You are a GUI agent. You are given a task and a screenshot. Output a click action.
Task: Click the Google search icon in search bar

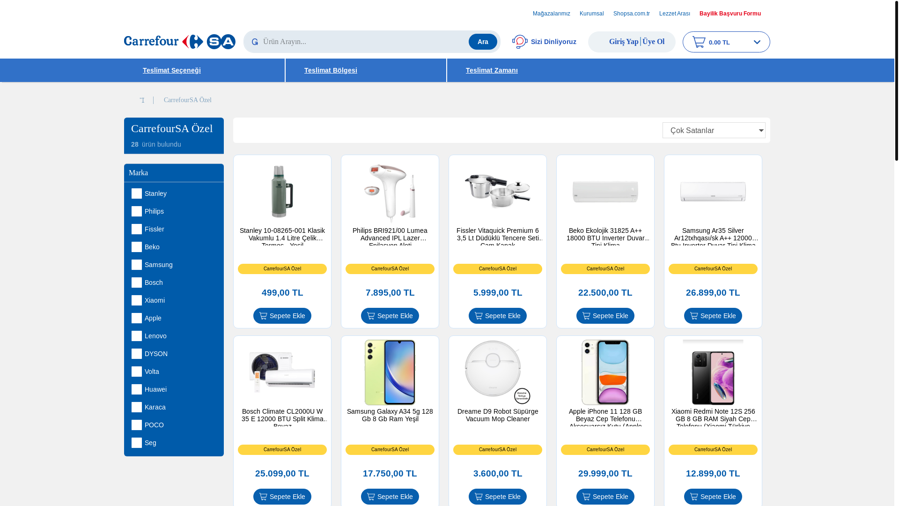(x=255, y=42)
